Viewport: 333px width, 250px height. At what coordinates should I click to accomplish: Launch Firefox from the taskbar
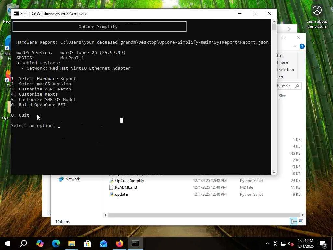[120, 243]
